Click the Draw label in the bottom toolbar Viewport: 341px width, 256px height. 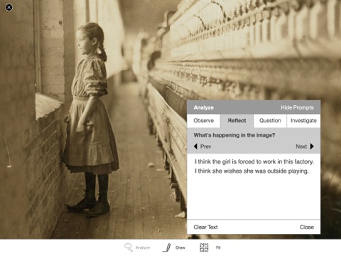[x=180, y=247]
